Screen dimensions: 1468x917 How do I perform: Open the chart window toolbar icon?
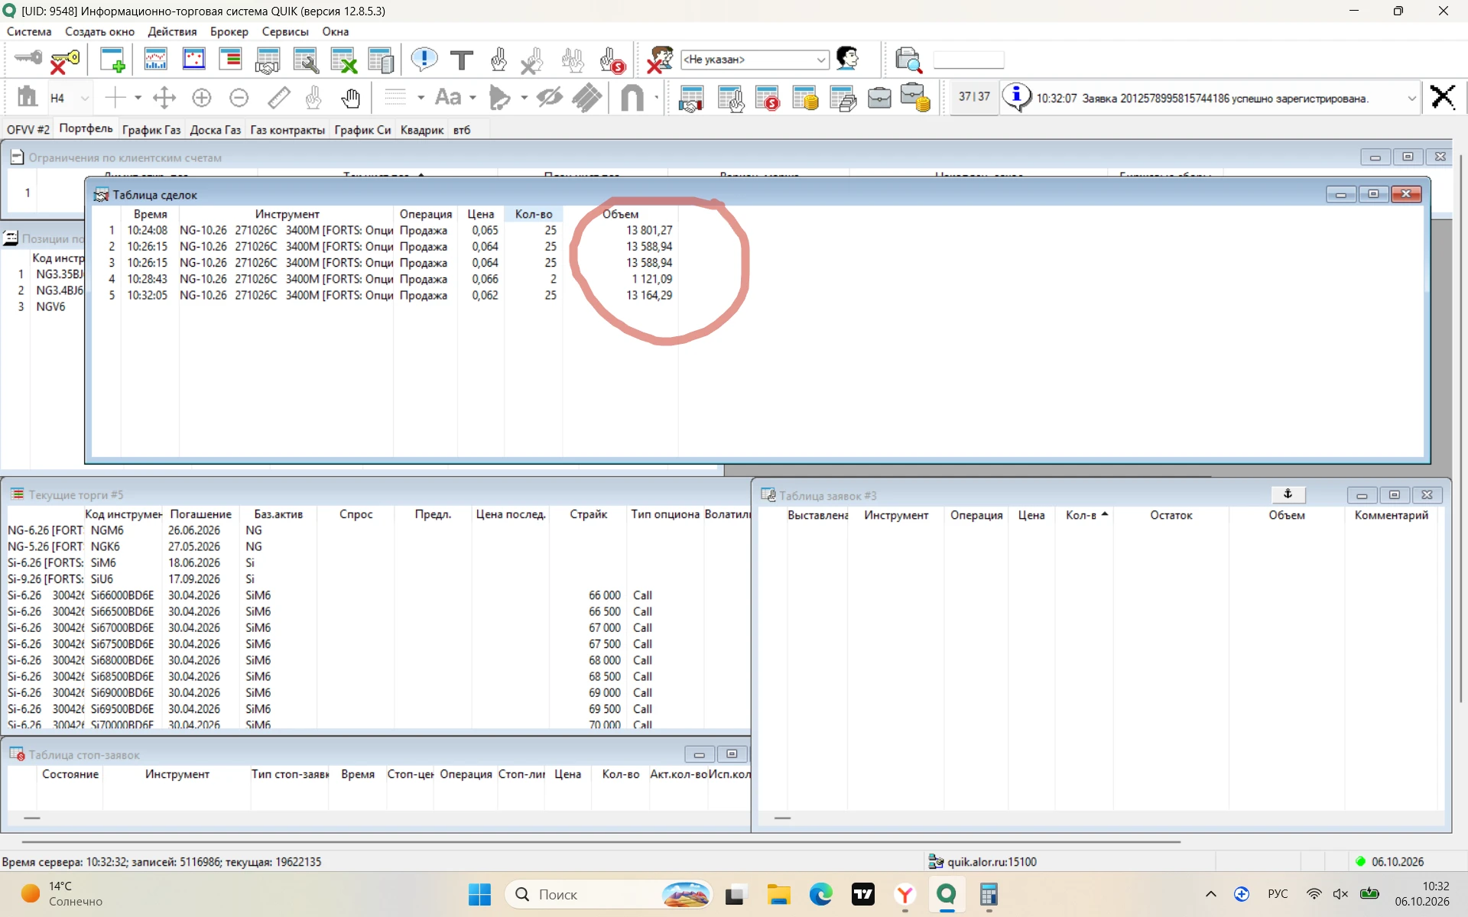click(155, 60)
